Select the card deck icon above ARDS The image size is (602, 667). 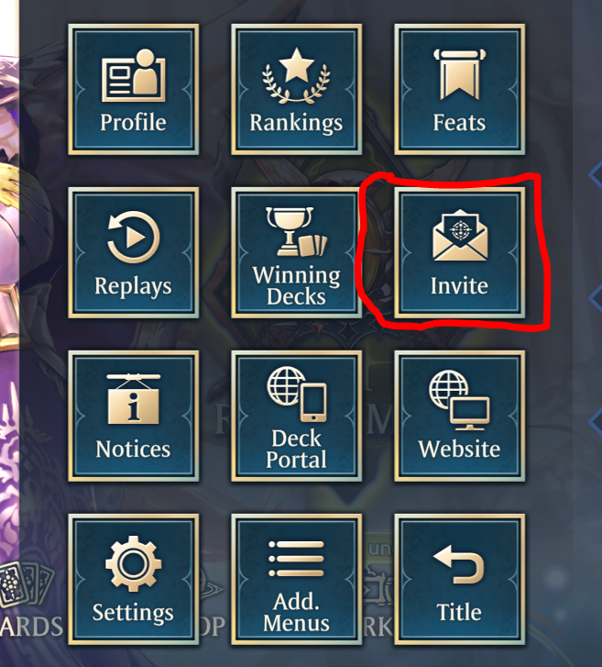click(27, 584)
